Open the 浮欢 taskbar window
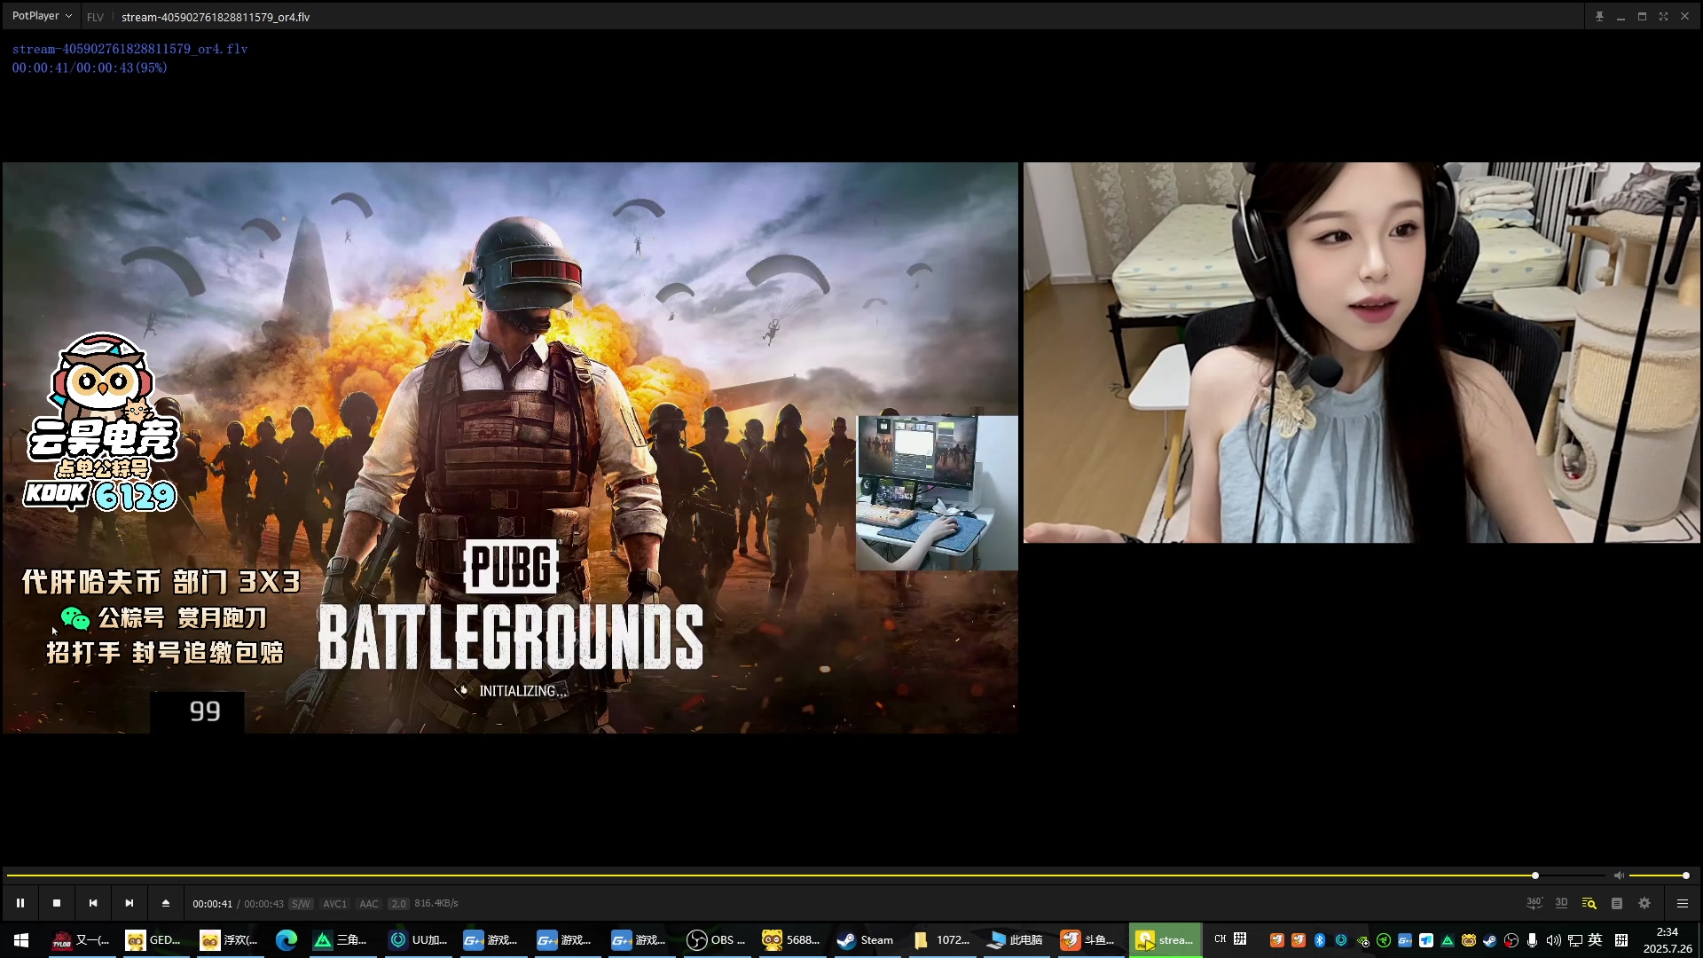Viewport: 1703px width, 958px height. 229,940
